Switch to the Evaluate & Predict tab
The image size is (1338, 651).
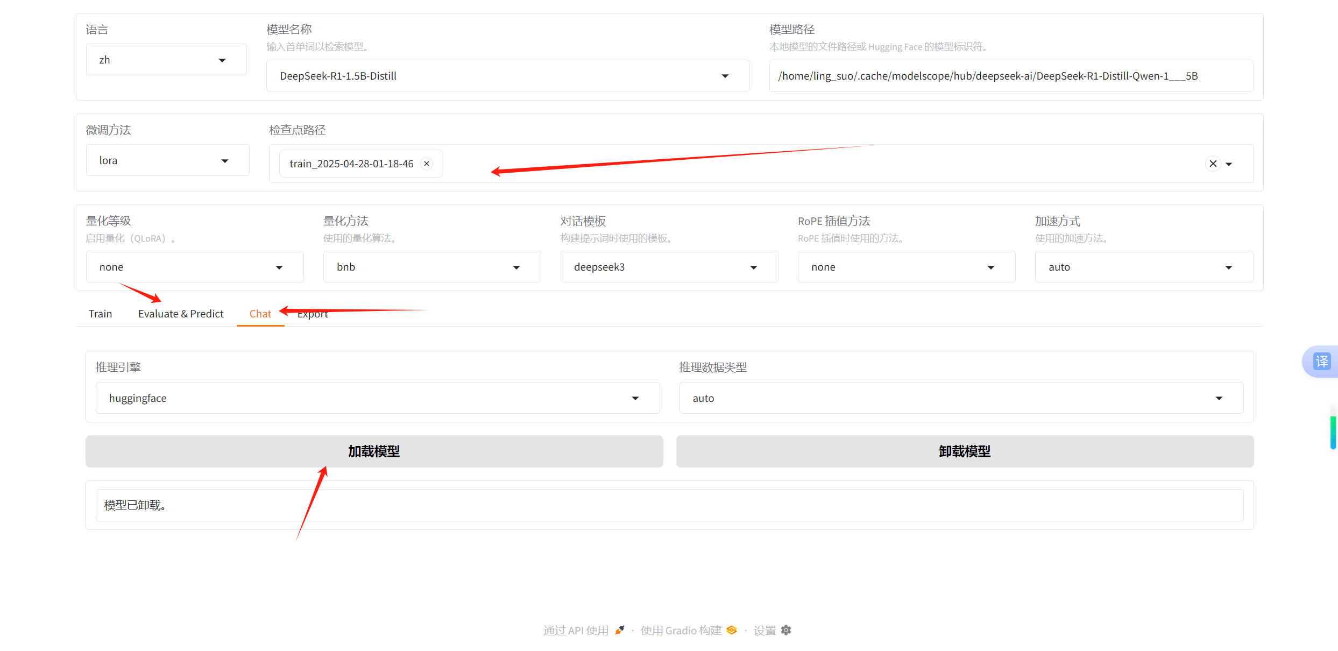[x=181, y=314]
